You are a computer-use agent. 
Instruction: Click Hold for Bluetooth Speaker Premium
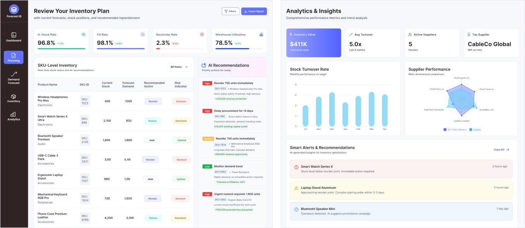tap(152, 140)
